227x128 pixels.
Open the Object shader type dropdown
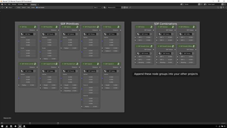pyautogui.click(x=11, y=7)
